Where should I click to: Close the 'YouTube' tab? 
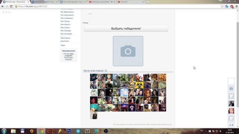143,2
